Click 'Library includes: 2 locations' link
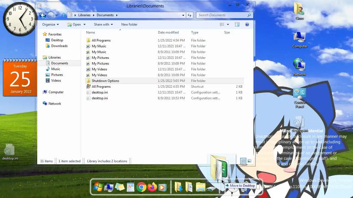The width and height of the screenshot is (353, 198). [x=107, y=161]
